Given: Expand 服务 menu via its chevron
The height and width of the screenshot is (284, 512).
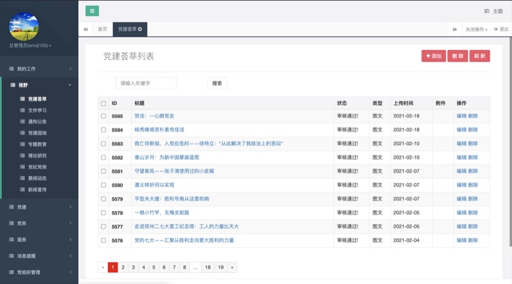Looking at the screenshot, I should pyautogui.click(x=70, y=239).
